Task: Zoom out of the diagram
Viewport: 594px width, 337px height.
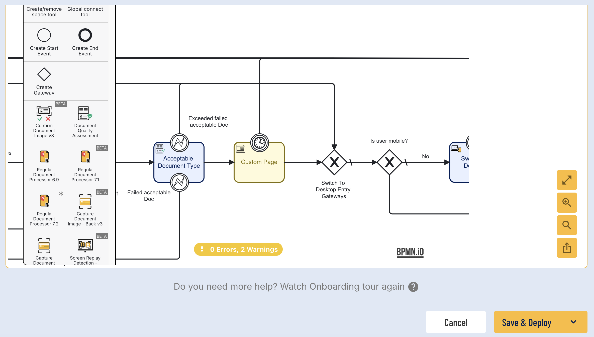Action: coord(567,225)
